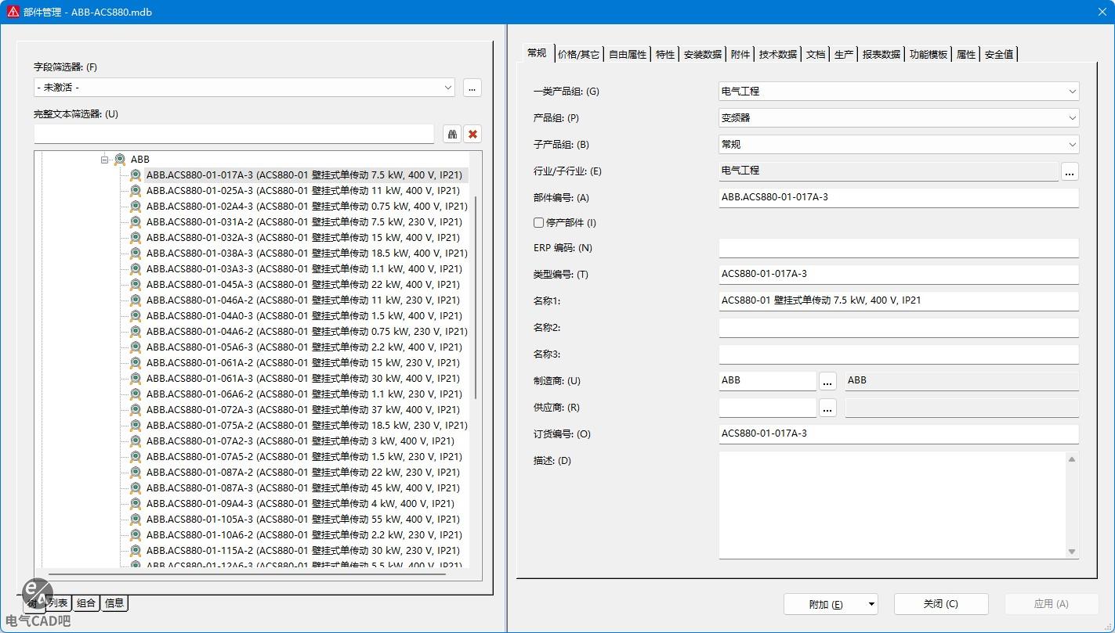Image resolution: width=1115 pixels, height=633 pixels.
Task: Click part icon of ABB.ACS880-01-04A6-2 row
Action: 136,332
